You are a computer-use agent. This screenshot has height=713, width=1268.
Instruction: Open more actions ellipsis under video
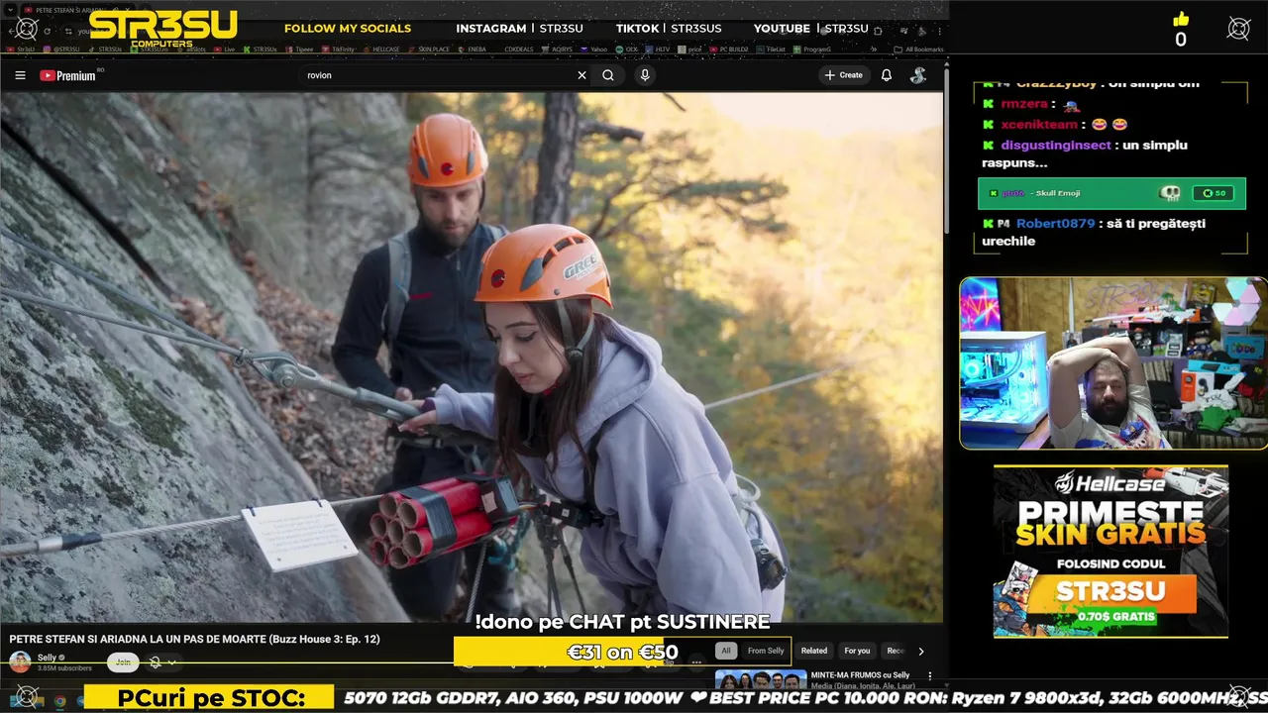coord(696,662)
